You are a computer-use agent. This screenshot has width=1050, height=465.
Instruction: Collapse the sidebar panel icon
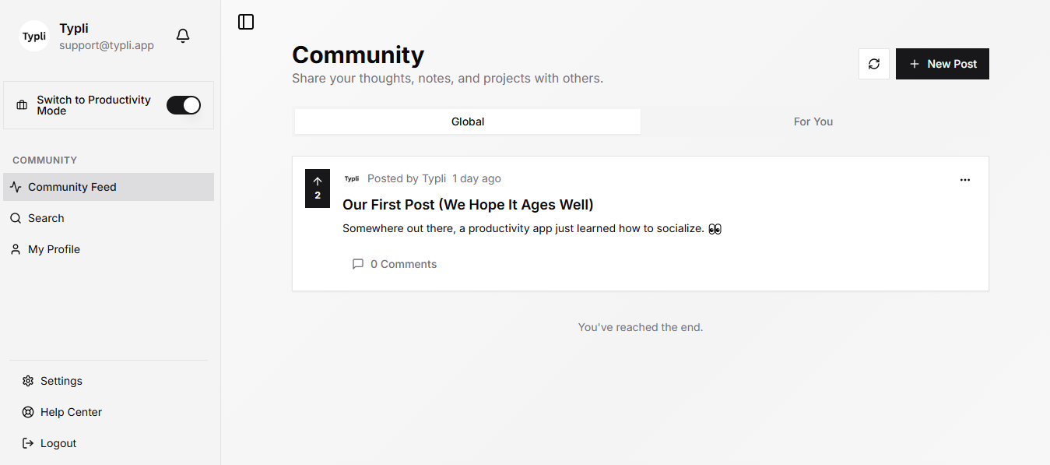coord(246,22)
